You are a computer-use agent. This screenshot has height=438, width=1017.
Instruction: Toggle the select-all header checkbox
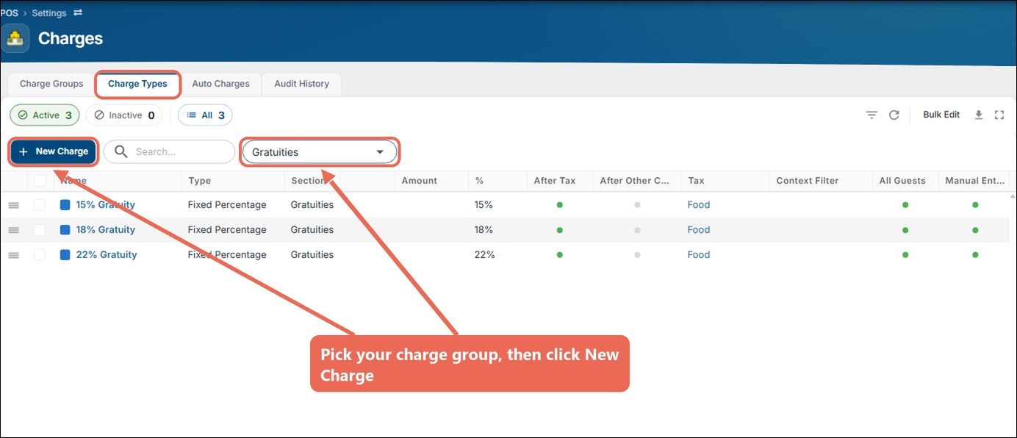40,181
